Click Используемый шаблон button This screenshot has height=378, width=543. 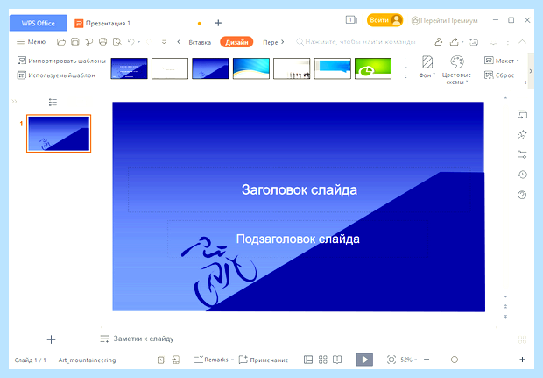(x=56, y=75)
